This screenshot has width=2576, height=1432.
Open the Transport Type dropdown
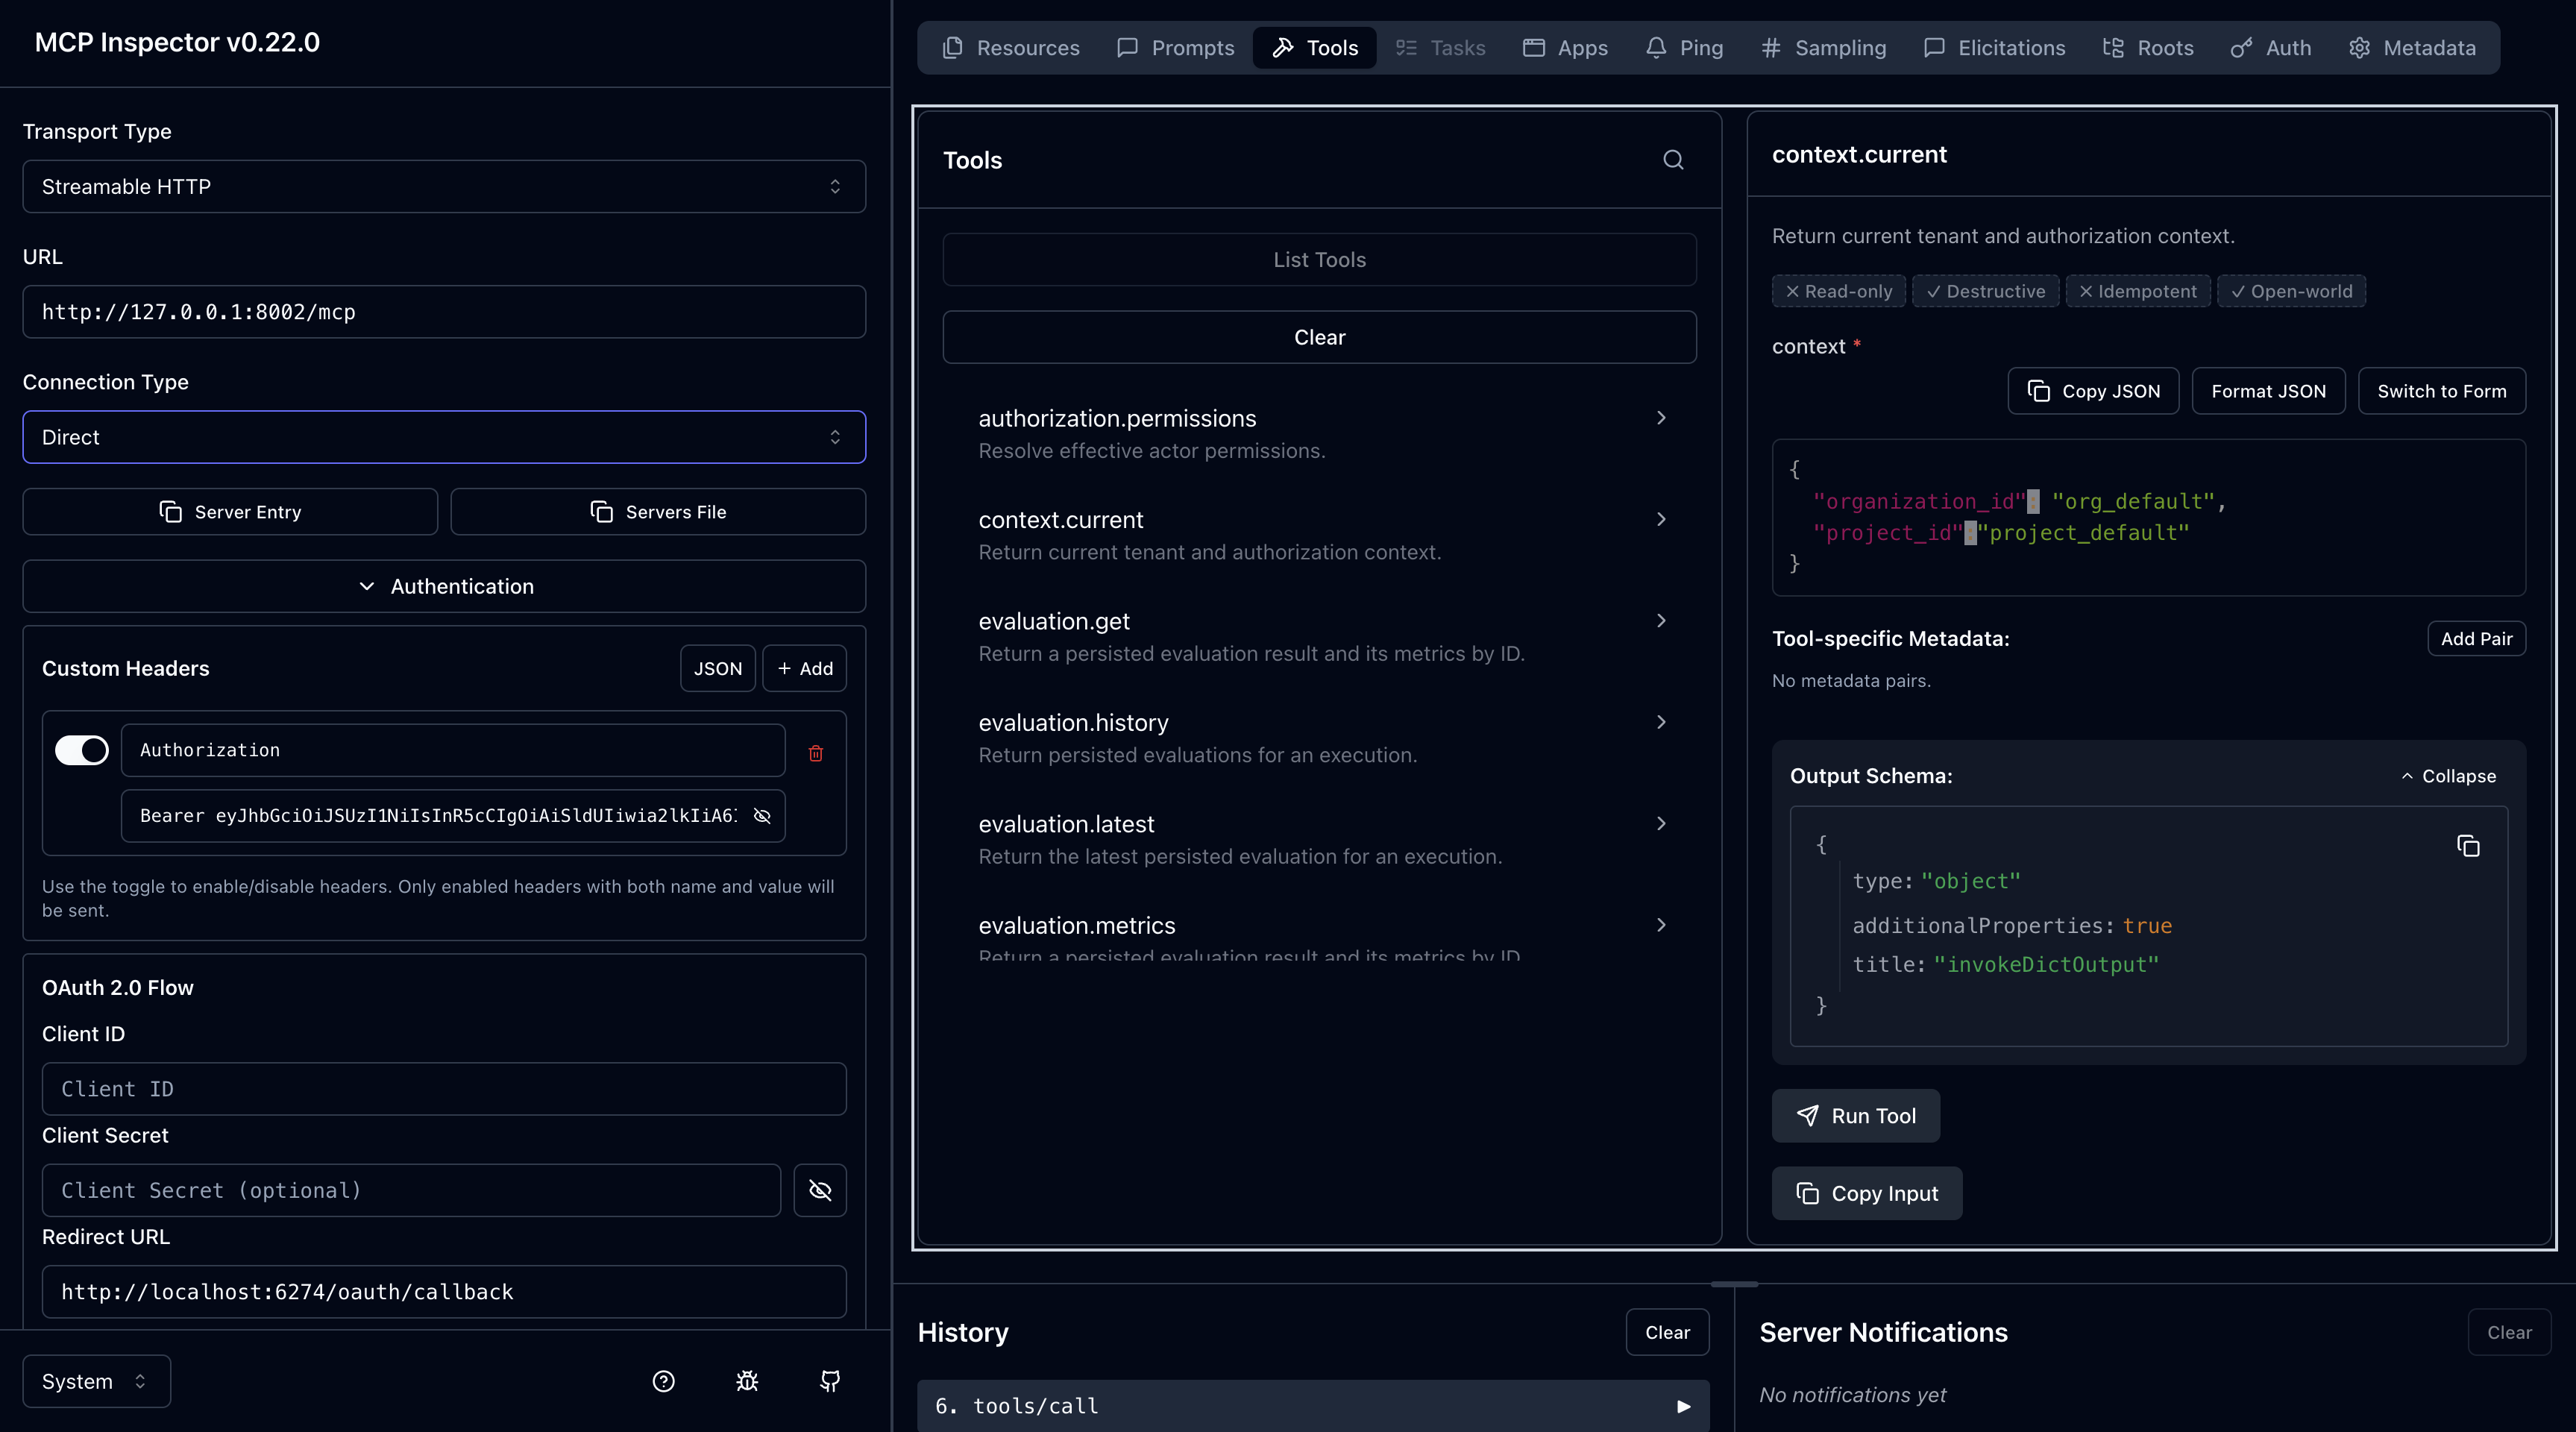(444, 186)
